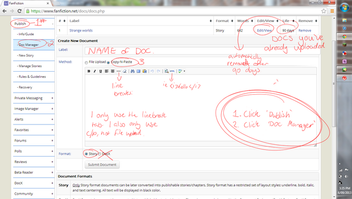
Task: Click the Submit Document button
Action: tap(102, 165)
